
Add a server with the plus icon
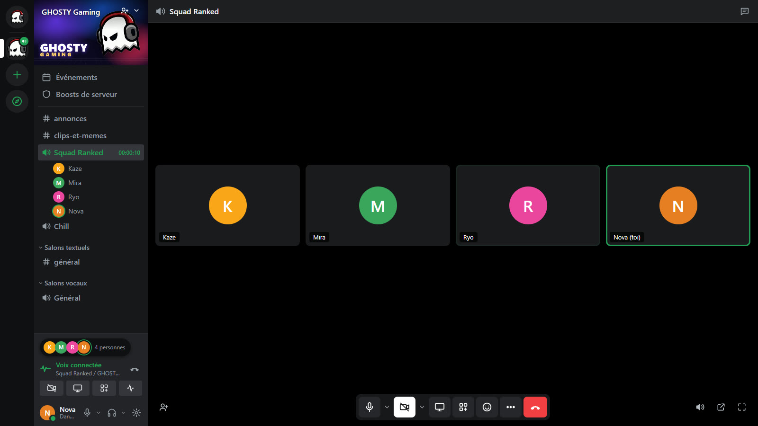tap(17, 75)
